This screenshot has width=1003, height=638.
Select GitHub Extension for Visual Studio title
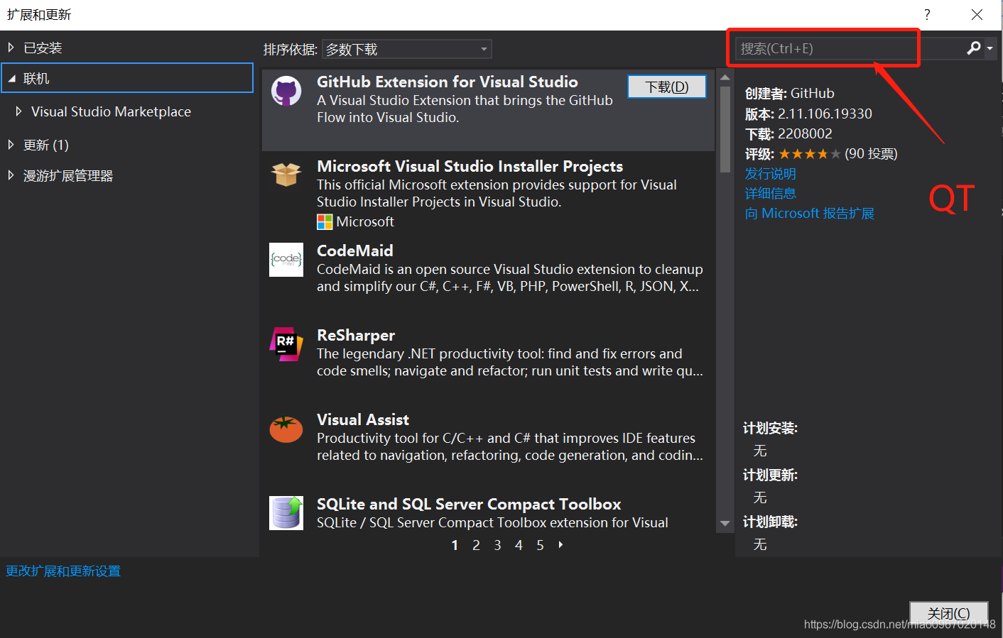click(448, 82)
